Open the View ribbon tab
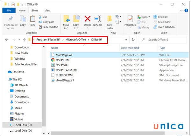The image size is (191, 136). 47,10
